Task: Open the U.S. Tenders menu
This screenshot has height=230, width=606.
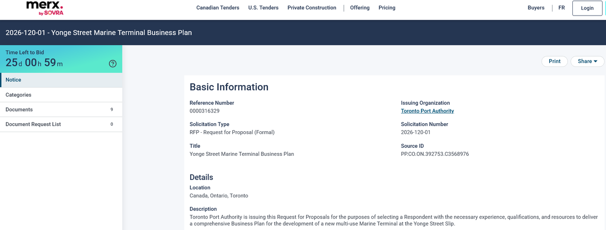Action: pyautogui.click(x=263, y=8)
